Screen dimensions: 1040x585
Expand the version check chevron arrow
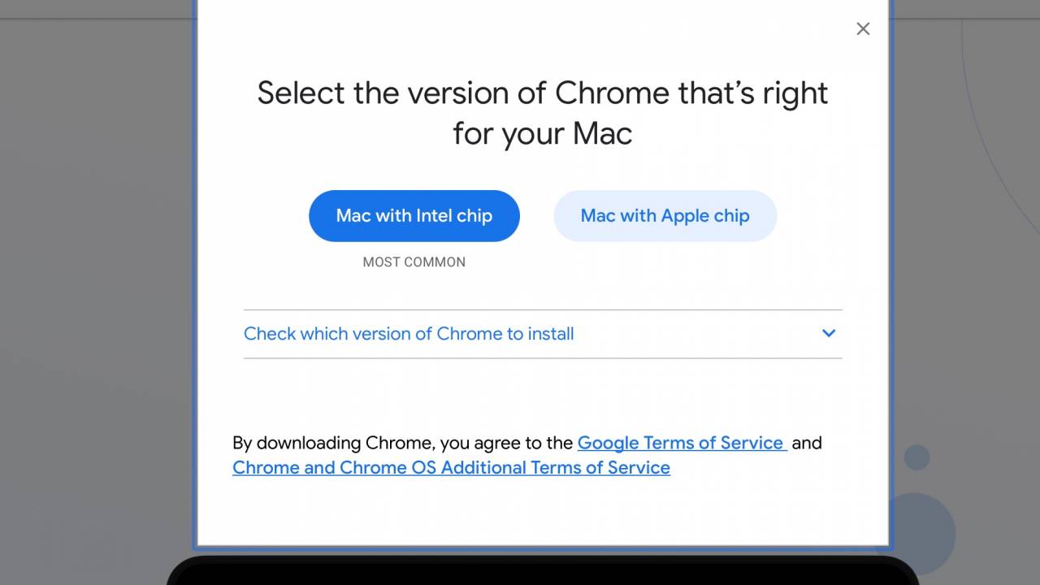point(829,333)
